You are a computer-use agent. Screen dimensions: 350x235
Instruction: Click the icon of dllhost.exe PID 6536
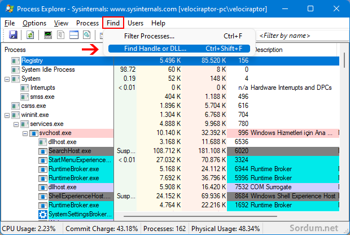click(x=43, y=142)
